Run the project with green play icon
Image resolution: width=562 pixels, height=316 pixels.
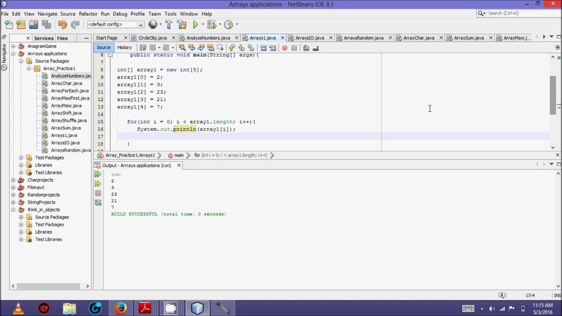coord(196,25)
